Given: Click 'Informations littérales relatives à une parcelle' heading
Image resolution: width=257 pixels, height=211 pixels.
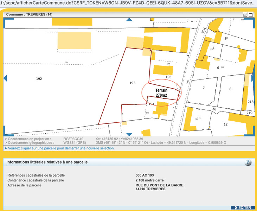Looking at the screenshot, I should [47, 162].
